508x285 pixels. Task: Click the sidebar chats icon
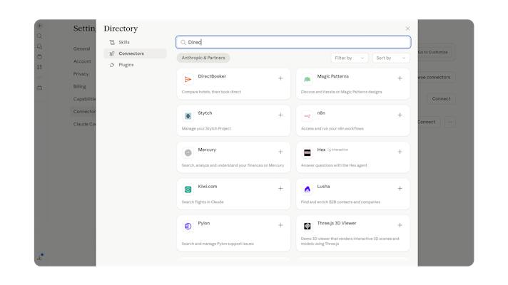pos(39,46)
